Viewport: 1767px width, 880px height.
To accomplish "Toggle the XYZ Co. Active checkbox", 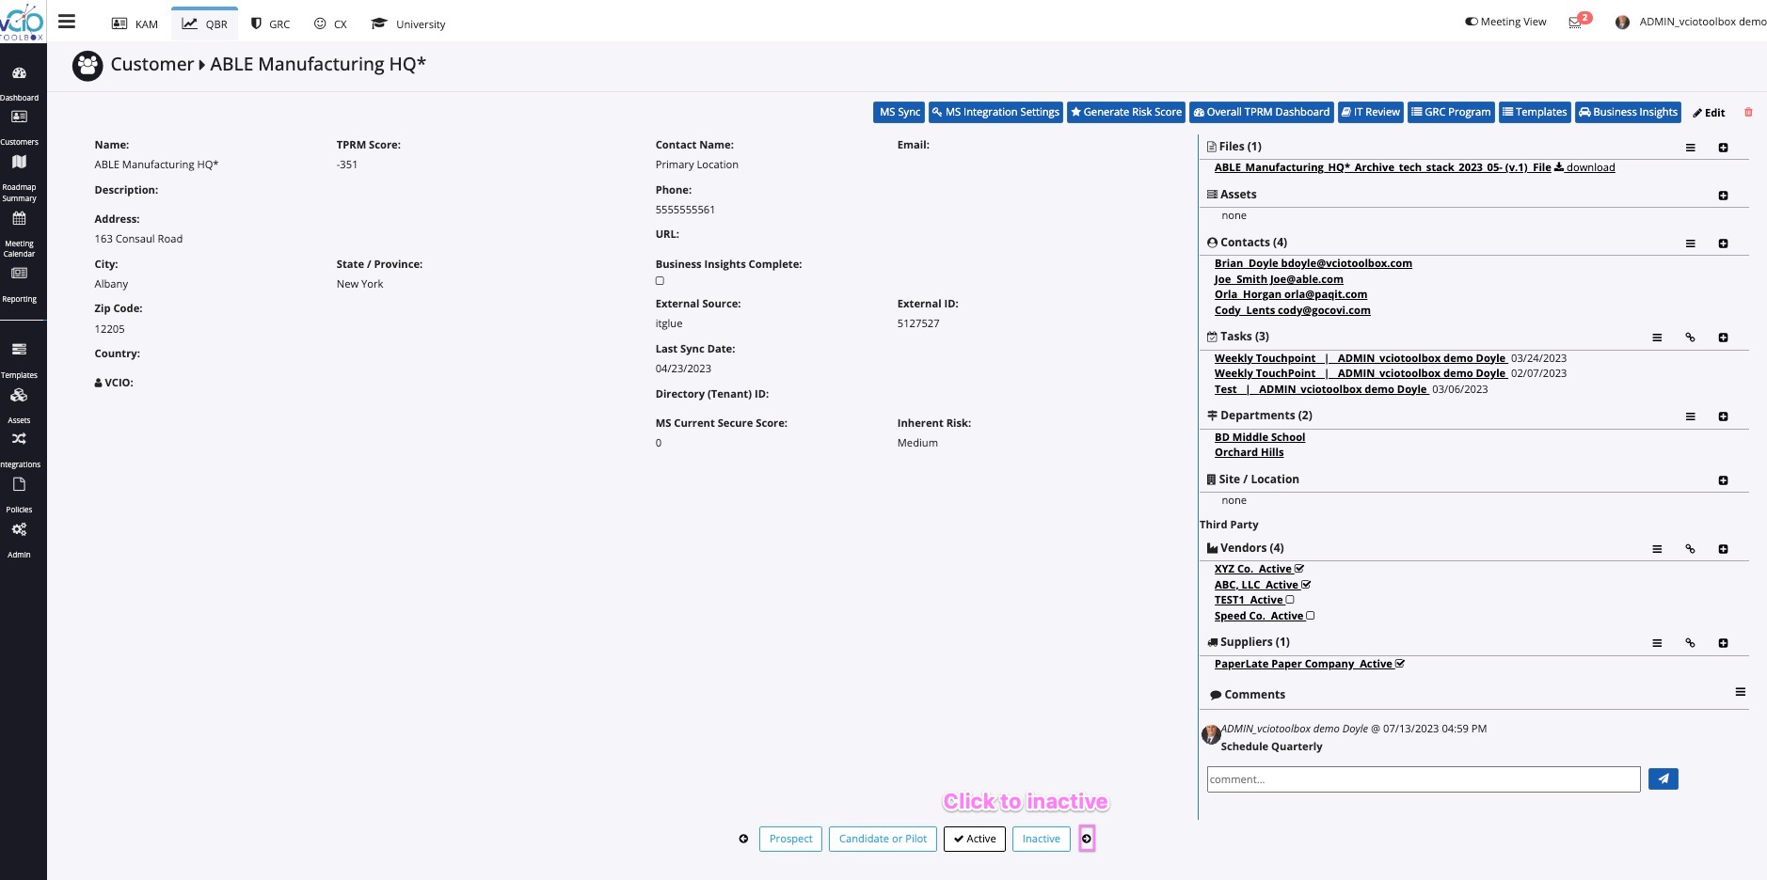I will coord(1299,569).
